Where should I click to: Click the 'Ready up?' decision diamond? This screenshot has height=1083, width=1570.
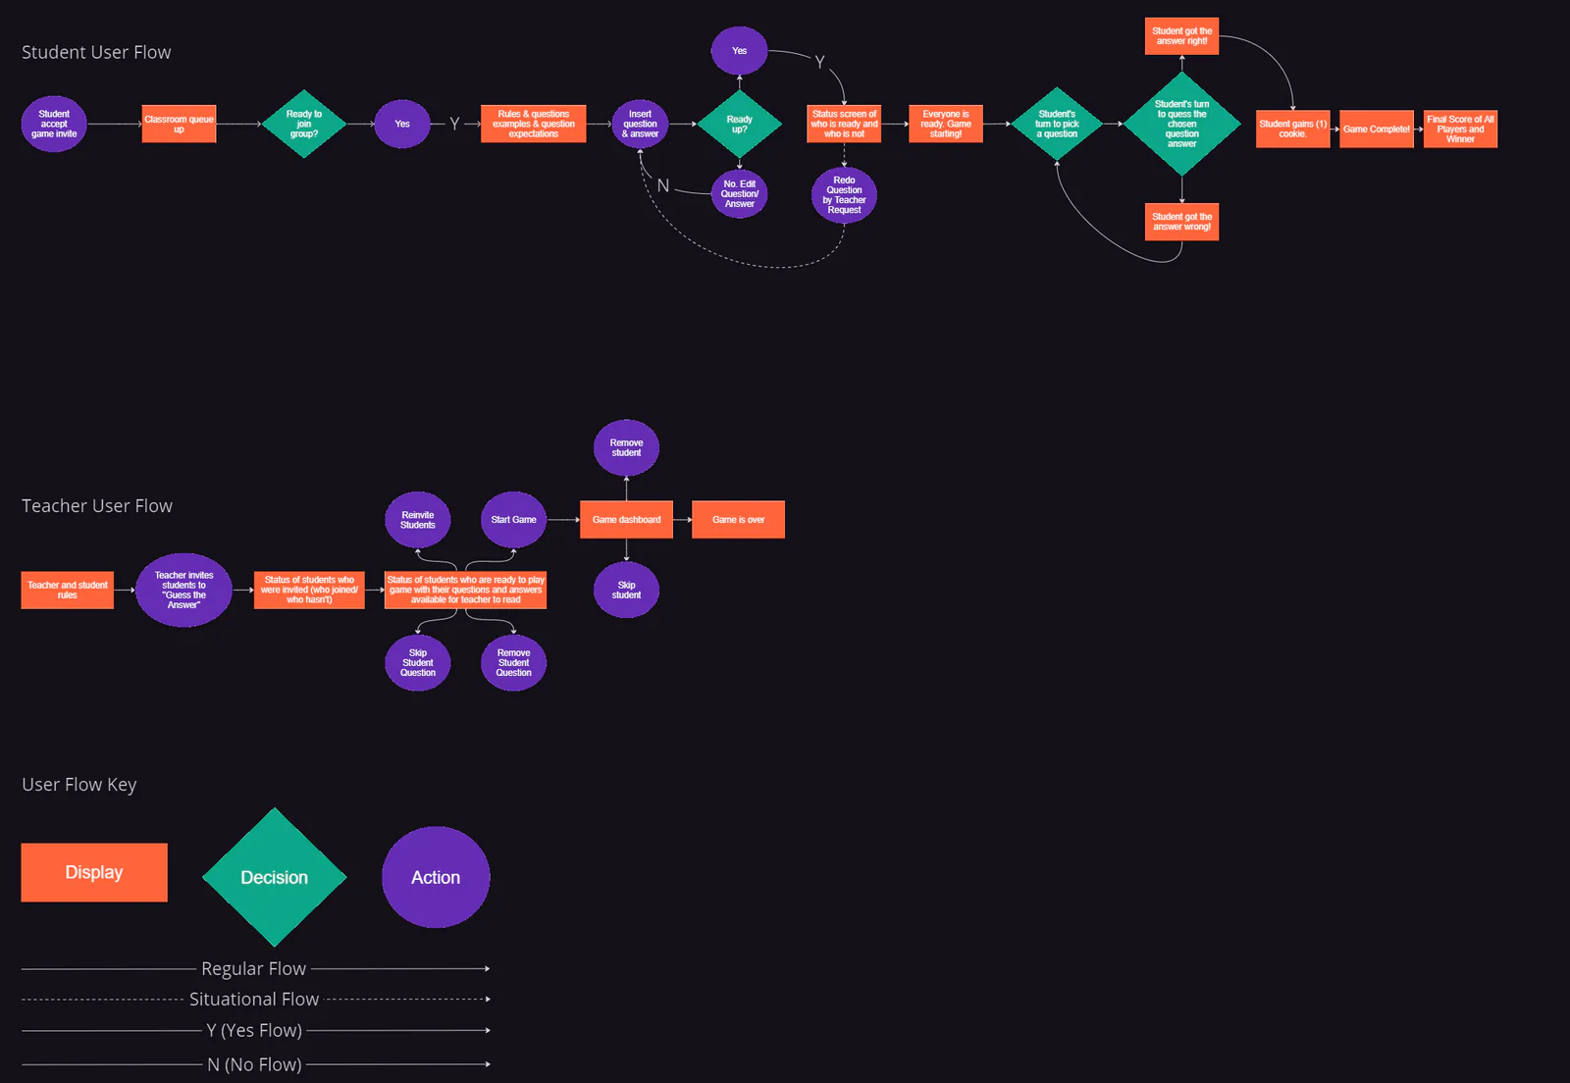pos(739,124)
